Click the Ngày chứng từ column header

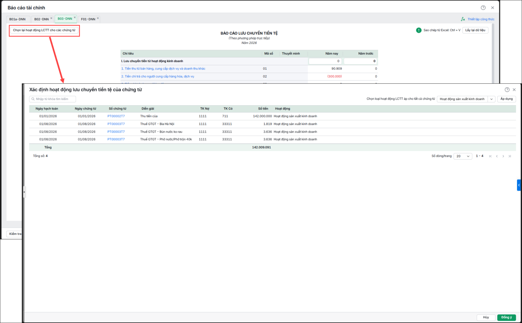85,109
